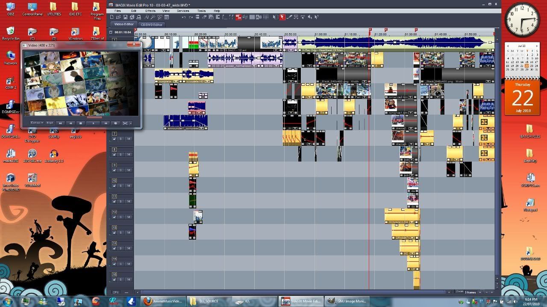Mute track 10 with M button
547x307 pixels.
point(128,185)
